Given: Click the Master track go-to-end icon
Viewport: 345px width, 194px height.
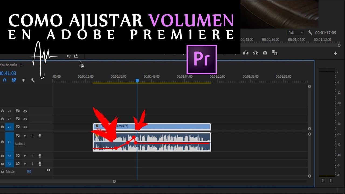Looking at the screenshot, I should pyautogui.click(x=48, y=170).
